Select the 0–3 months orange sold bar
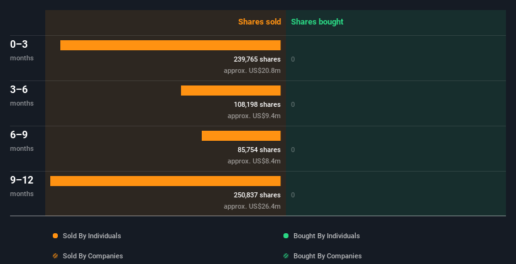The width and height of the screenshot is (516, 264). tap(170, 45)
